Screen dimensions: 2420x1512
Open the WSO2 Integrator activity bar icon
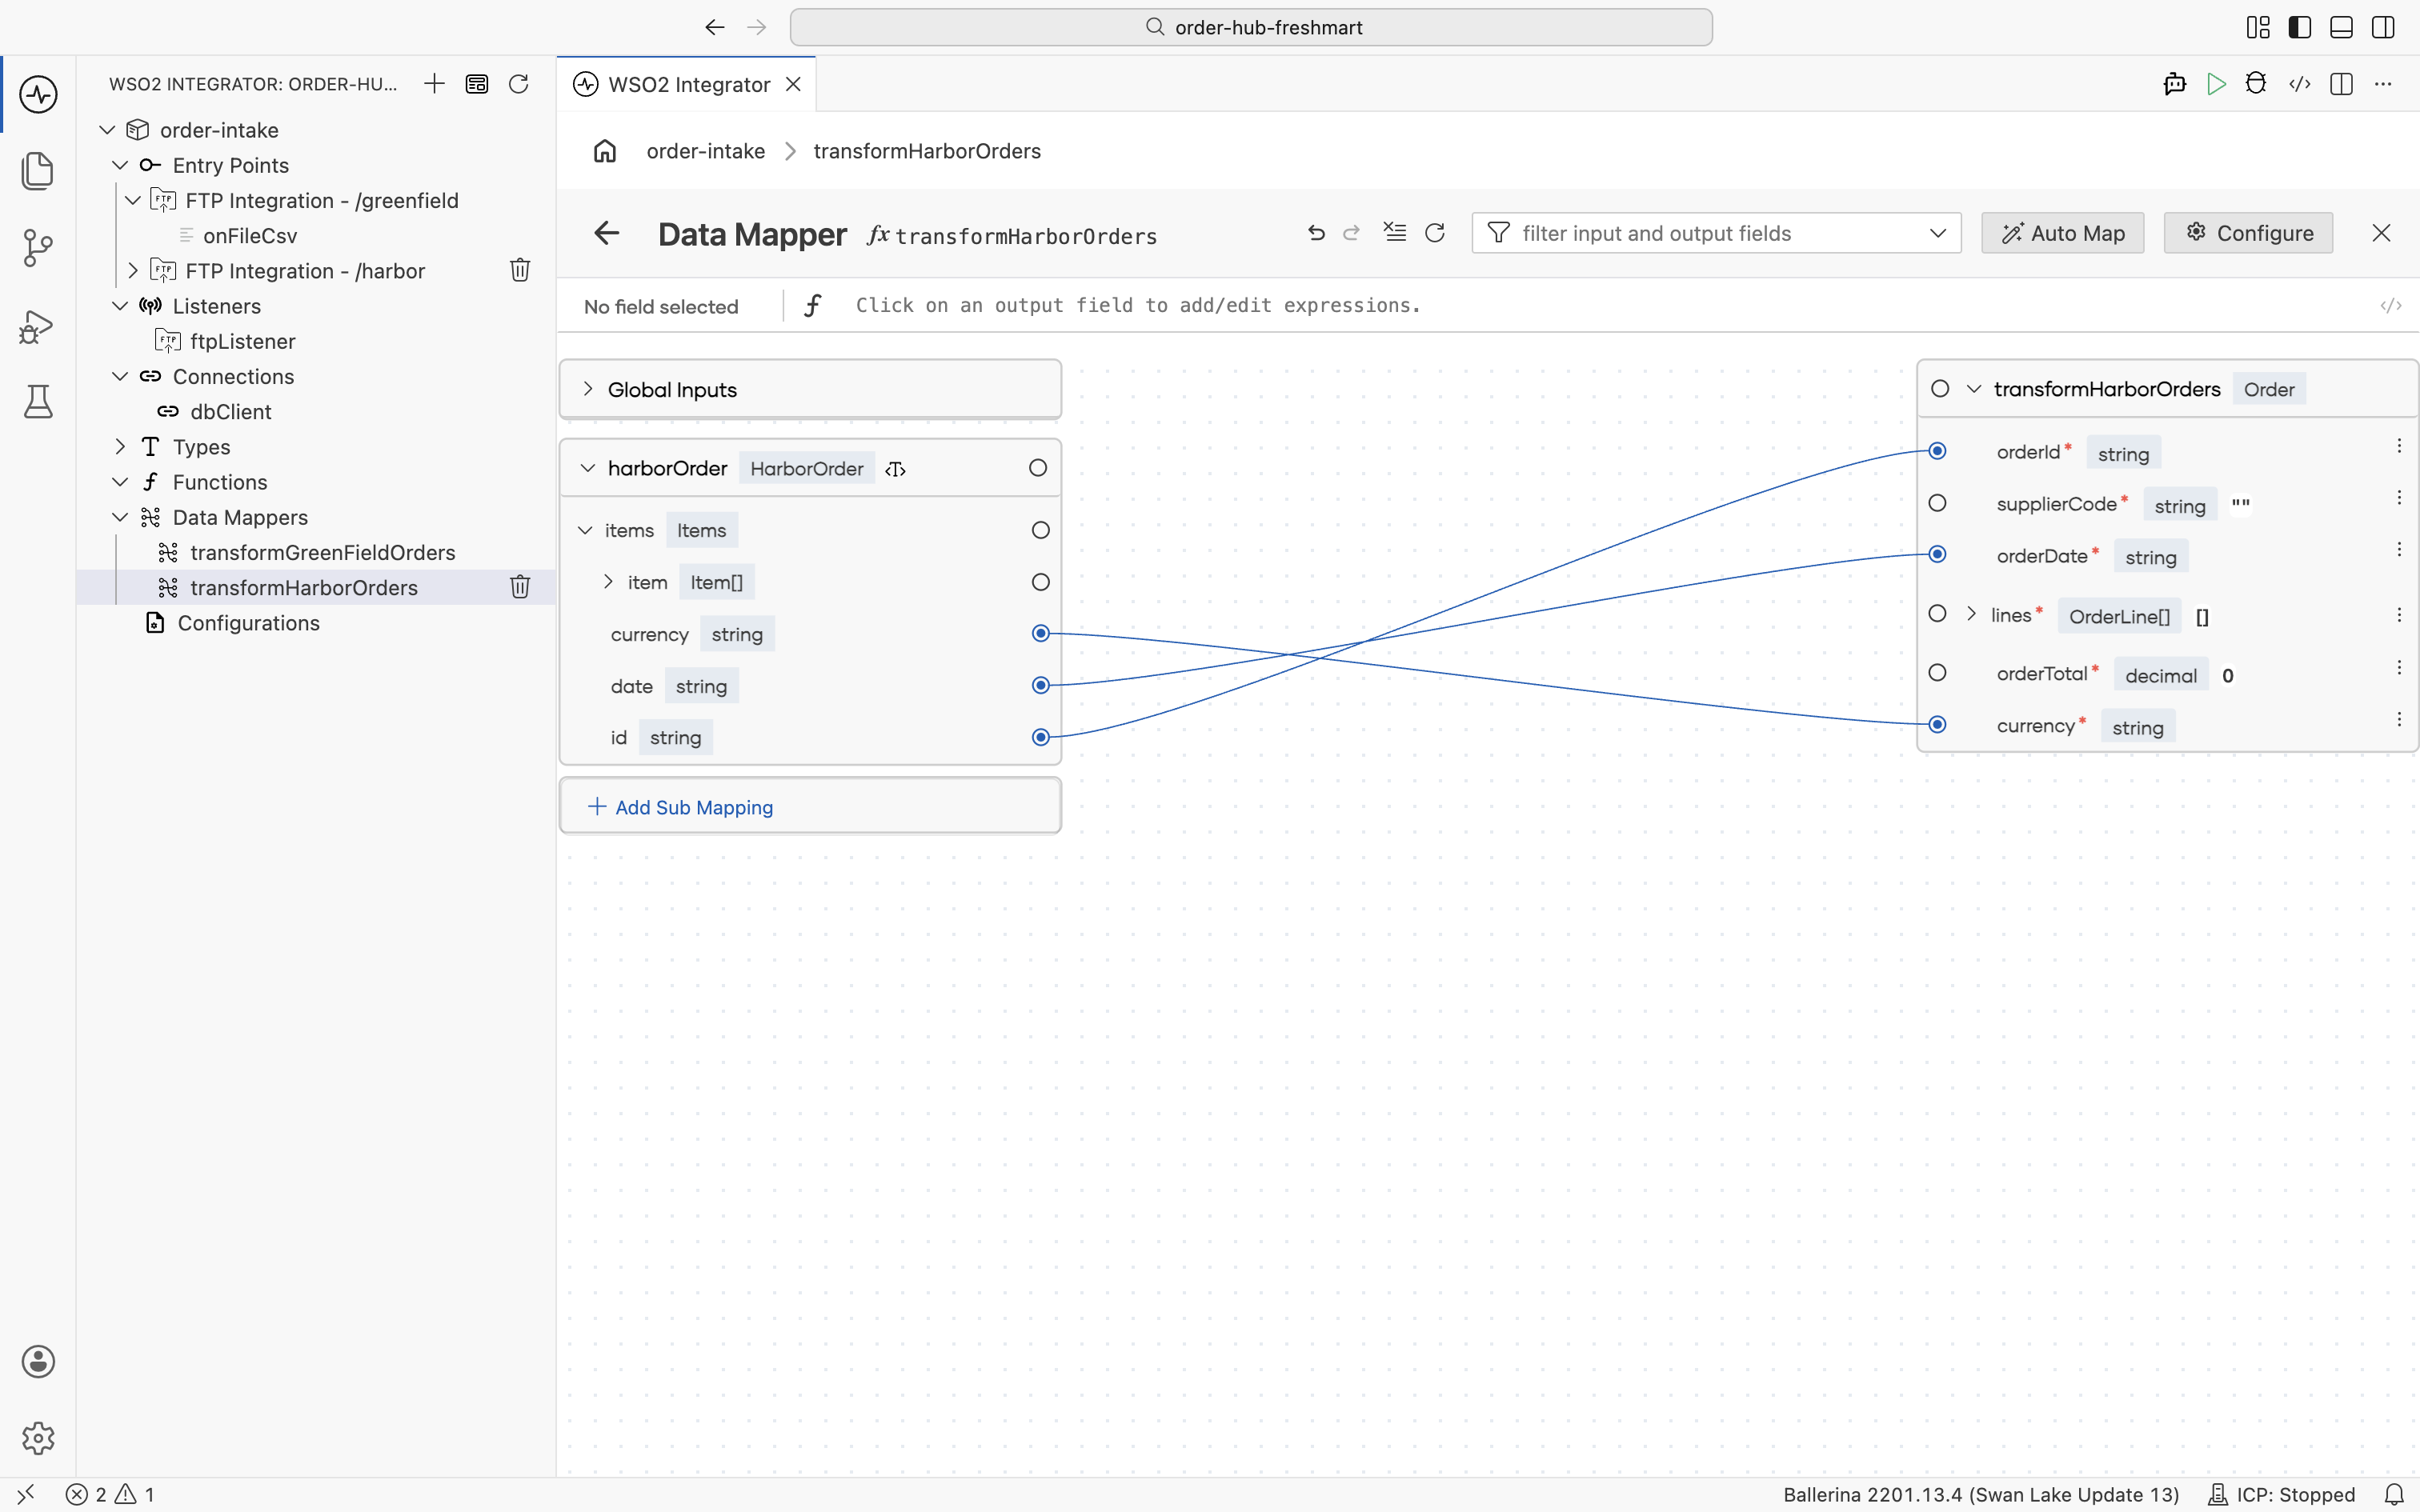point(38,95)
